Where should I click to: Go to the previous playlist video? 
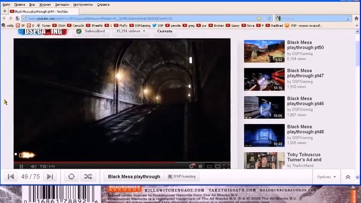click(x=11, y=176)
